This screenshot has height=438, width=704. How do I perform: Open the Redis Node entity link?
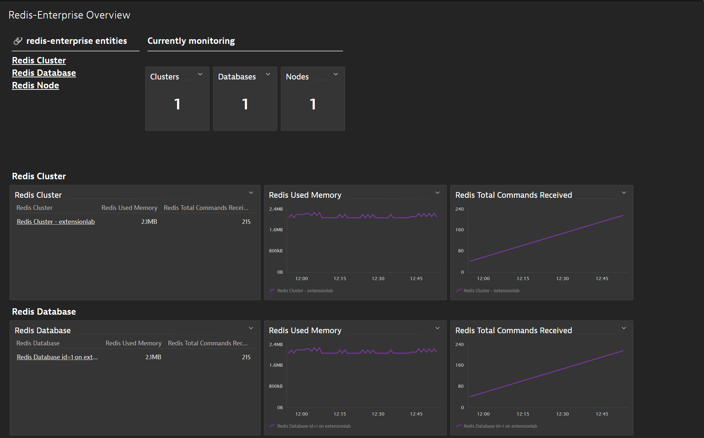click(x=35, y=85)
